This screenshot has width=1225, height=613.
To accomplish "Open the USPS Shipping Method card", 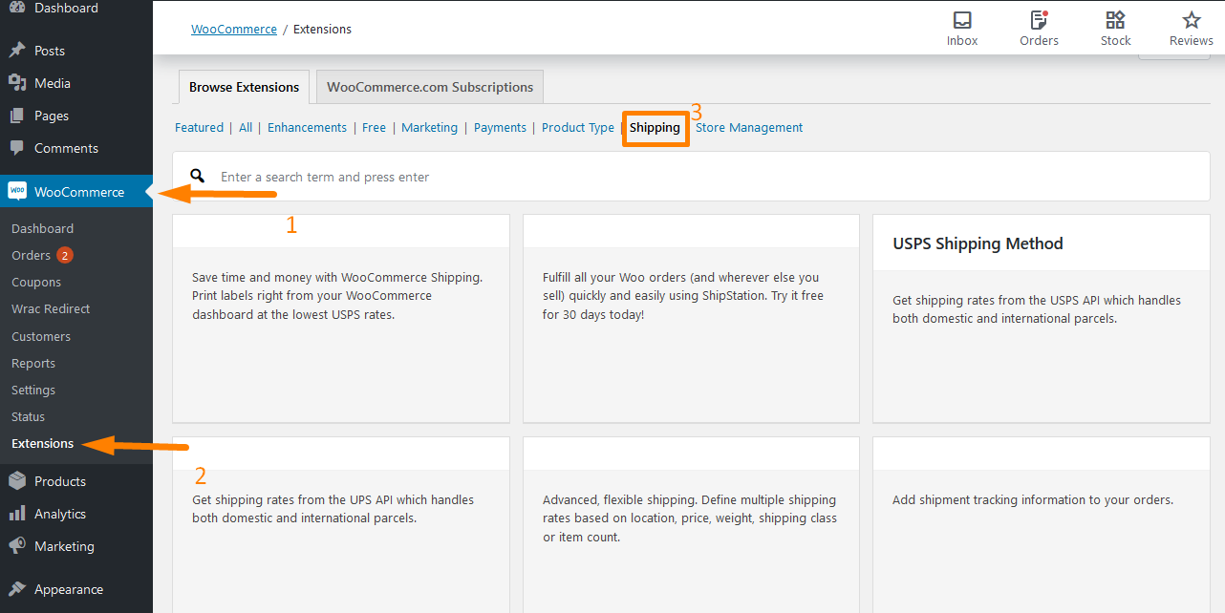I will [x=1041, y=318].
